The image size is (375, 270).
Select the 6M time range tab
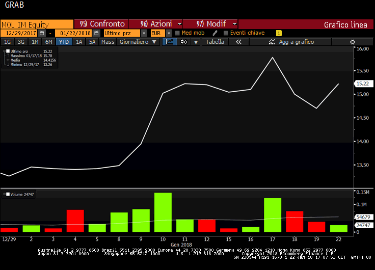coord(48,42)
